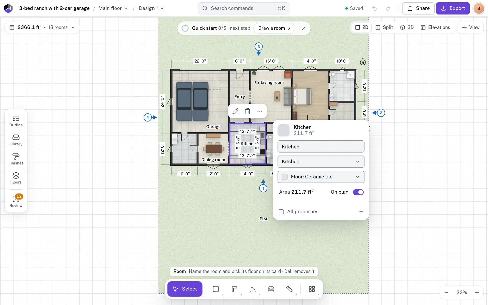Click the Kitchen color swatch in card
This screenshot has width=488, height=305.
pos(284,130)
